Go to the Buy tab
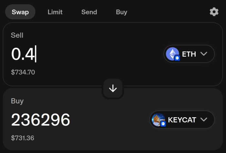The width and height of the screenshot is (226, 153). 121,12
